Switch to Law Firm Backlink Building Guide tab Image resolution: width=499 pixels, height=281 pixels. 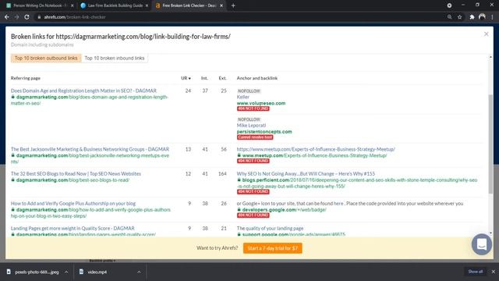[111, 5]
